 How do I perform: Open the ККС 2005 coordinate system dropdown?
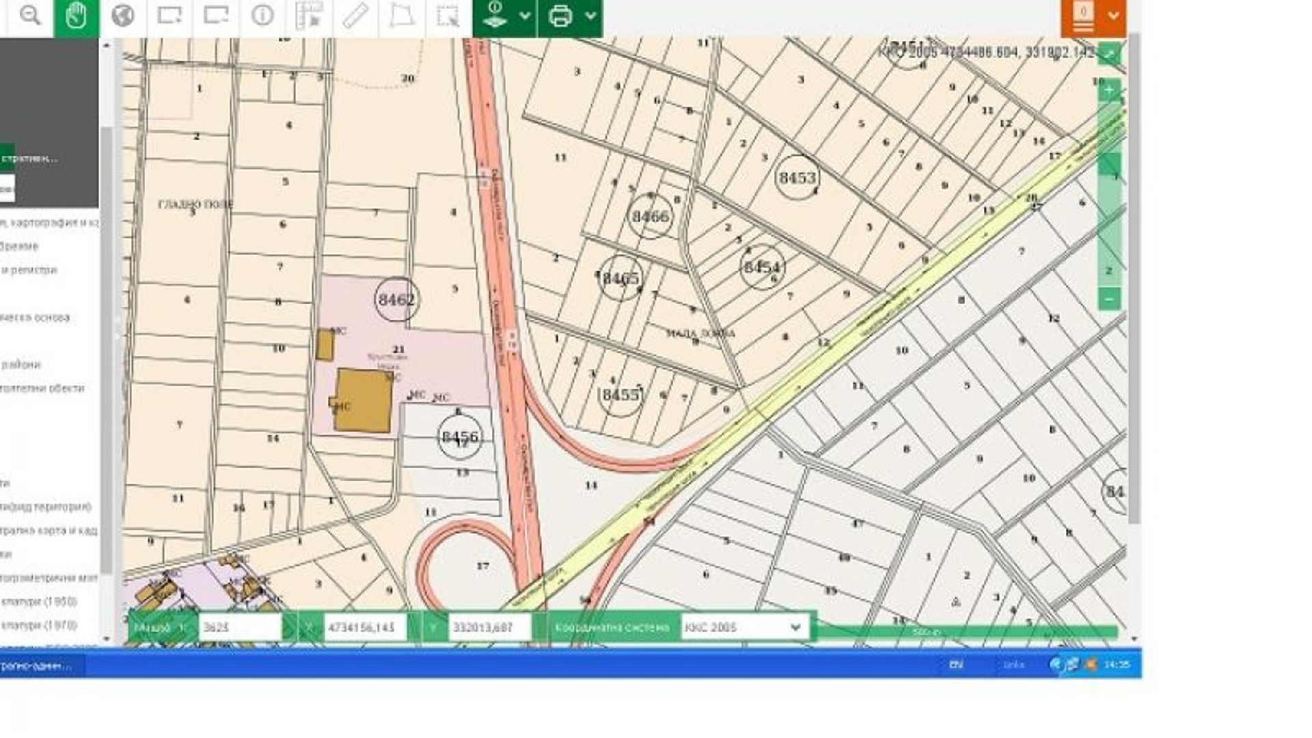click(743, 627)
